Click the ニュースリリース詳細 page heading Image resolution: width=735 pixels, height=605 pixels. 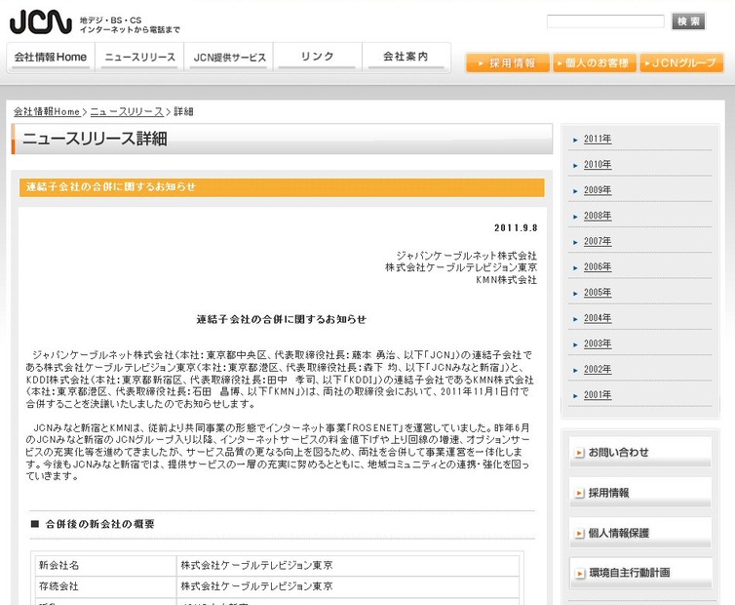[x=96, y=139]
